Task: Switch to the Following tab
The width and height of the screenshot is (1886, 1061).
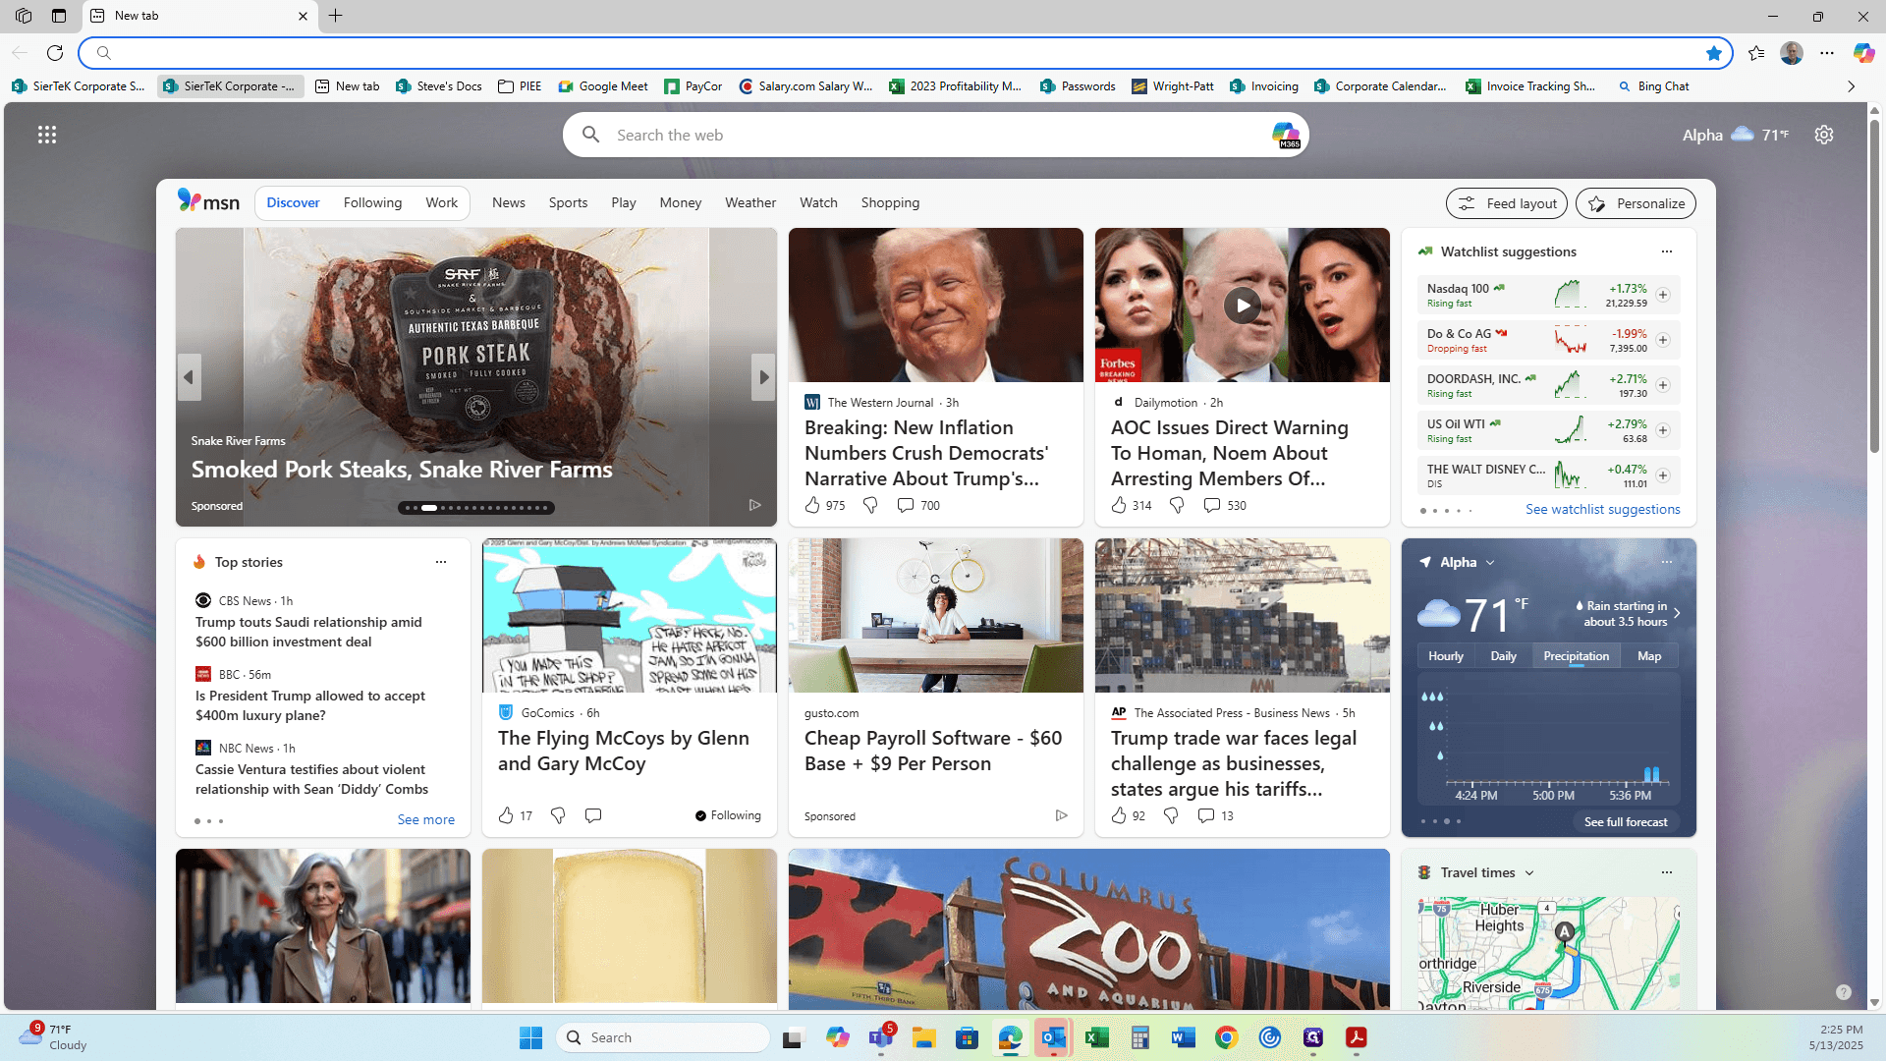Action: coord(372,202)
